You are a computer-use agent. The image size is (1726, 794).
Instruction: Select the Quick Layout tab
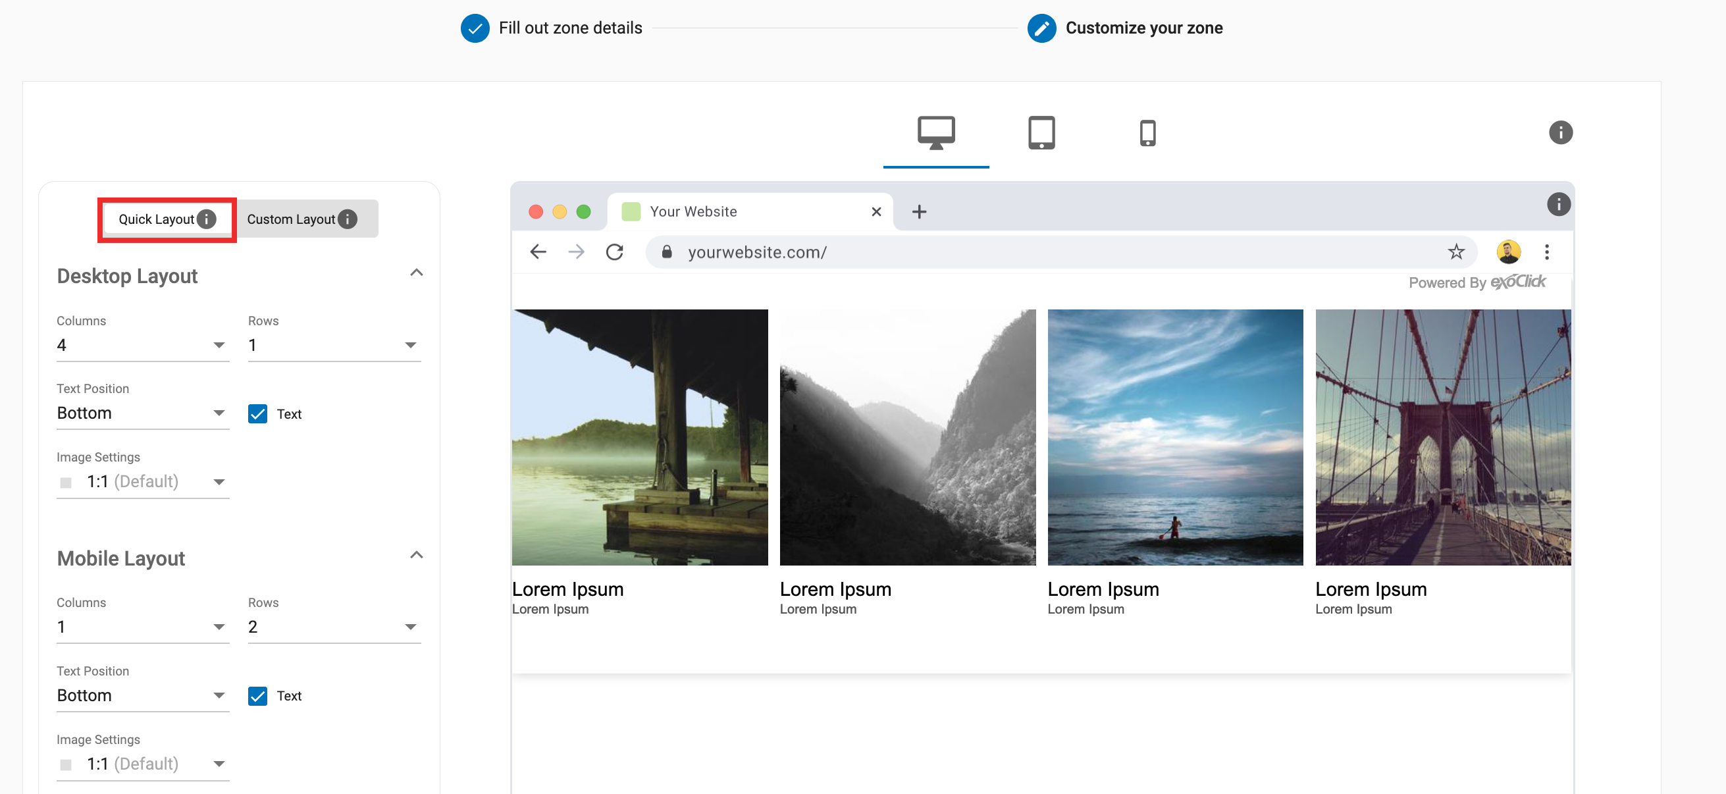[156, 219]
